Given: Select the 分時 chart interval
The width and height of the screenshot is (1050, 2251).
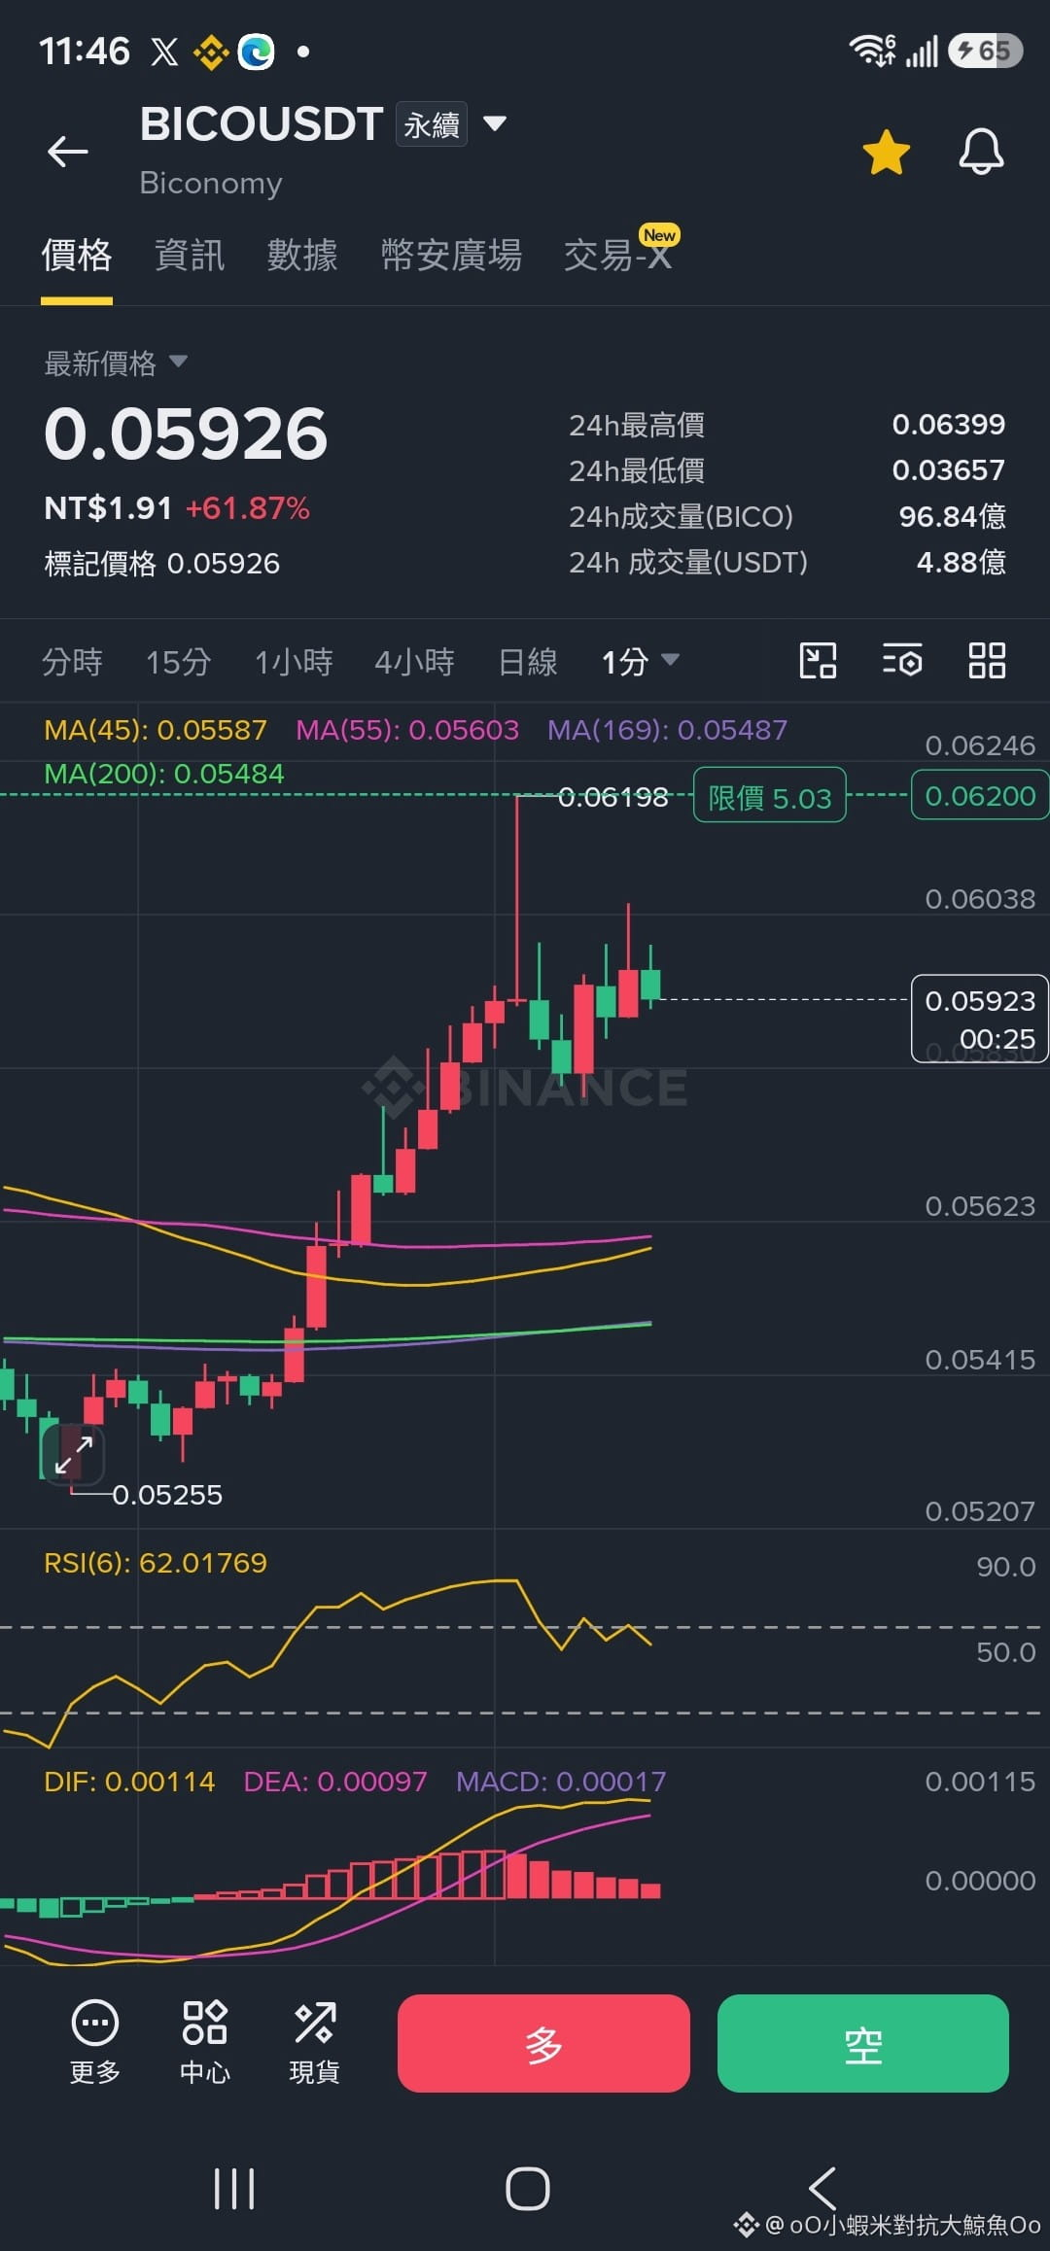Looking at the screenshot, I should [x=72, y=662].
